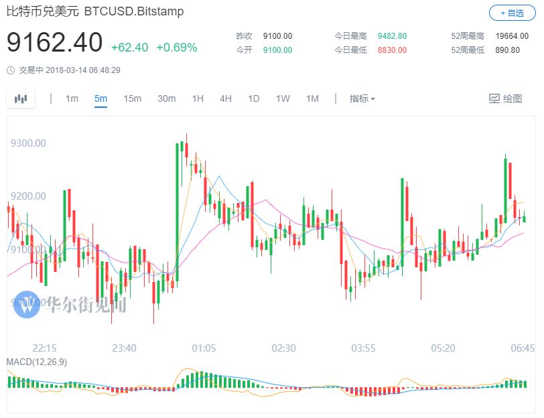Click the 01:05 time axis label
Image resolution: width=544 pixels, height=418 pixels.
[x=204, y=348]
